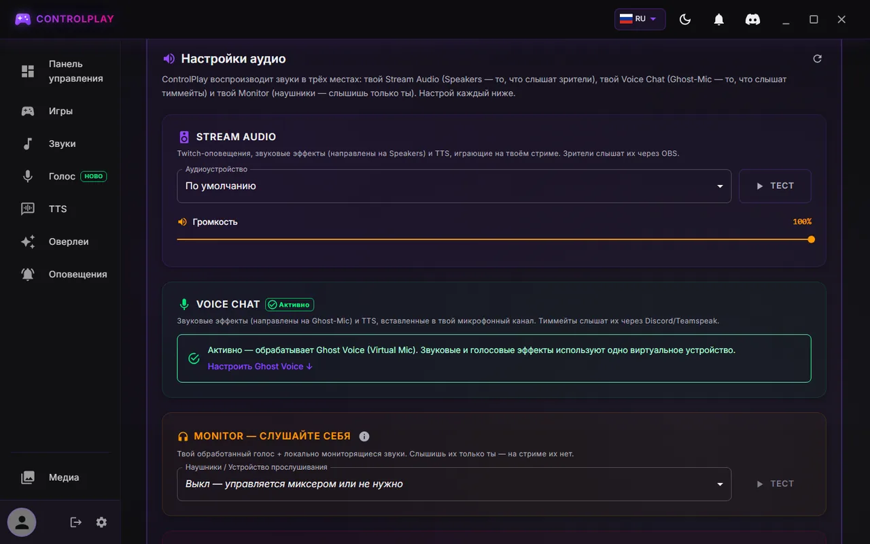Mute volume via the Громкость speaker icon
This screenshot has height=544, width=870.
point(182,222)
